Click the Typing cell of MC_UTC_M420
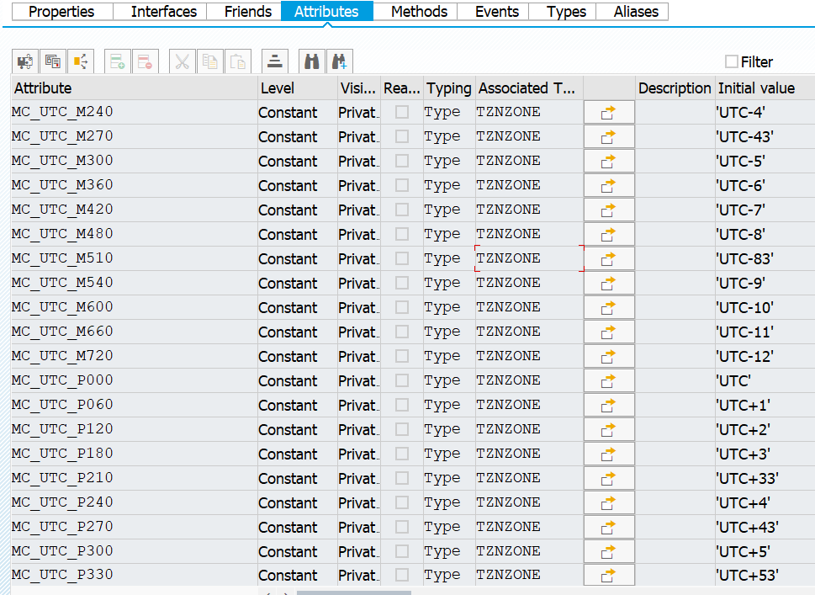The image size is (815, 595). pyautogui.click(x=449, y=210)
